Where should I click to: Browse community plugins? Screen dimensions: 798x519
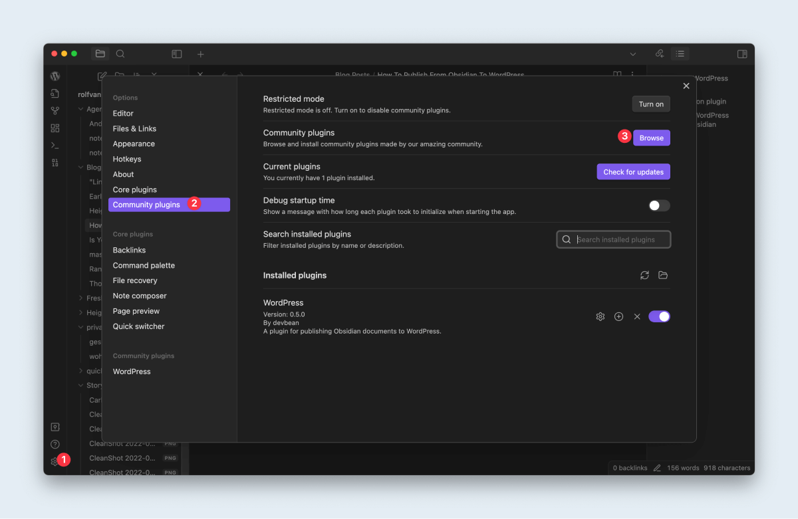(652, 138)
